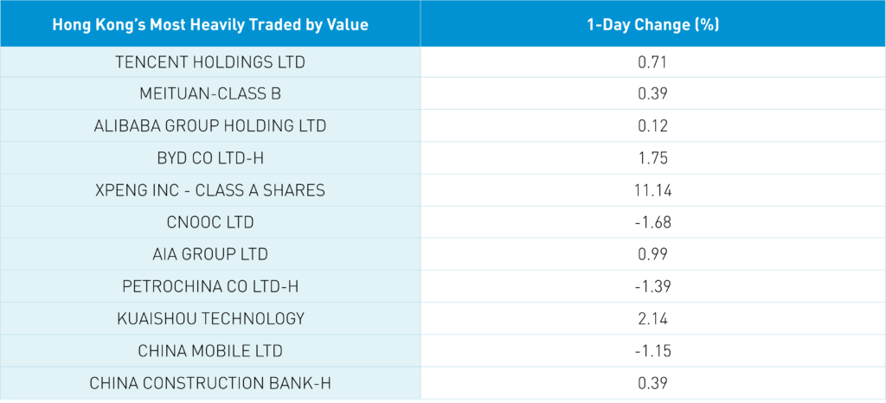
Task: Click Kuaishou Technology stock name
Action: click(x=210, y=318)
